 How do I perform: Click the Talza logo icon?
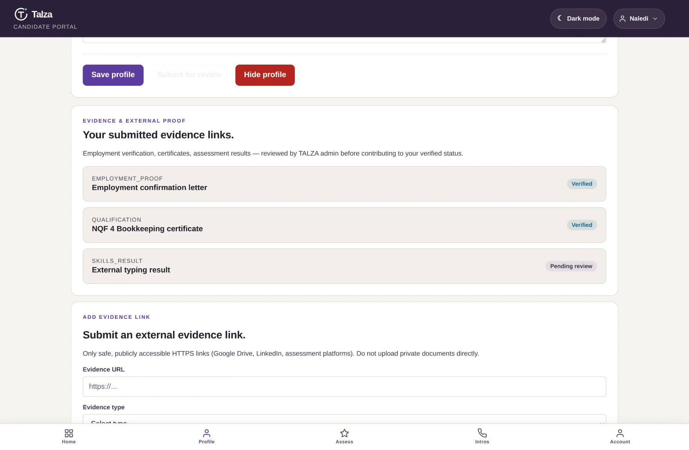coord(21,14)
